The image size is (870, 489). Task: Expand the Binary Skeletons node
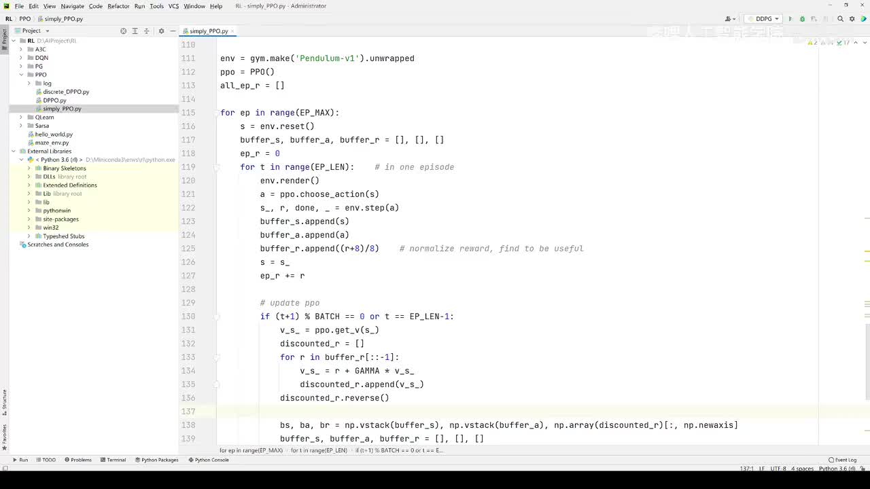(29, 168)
